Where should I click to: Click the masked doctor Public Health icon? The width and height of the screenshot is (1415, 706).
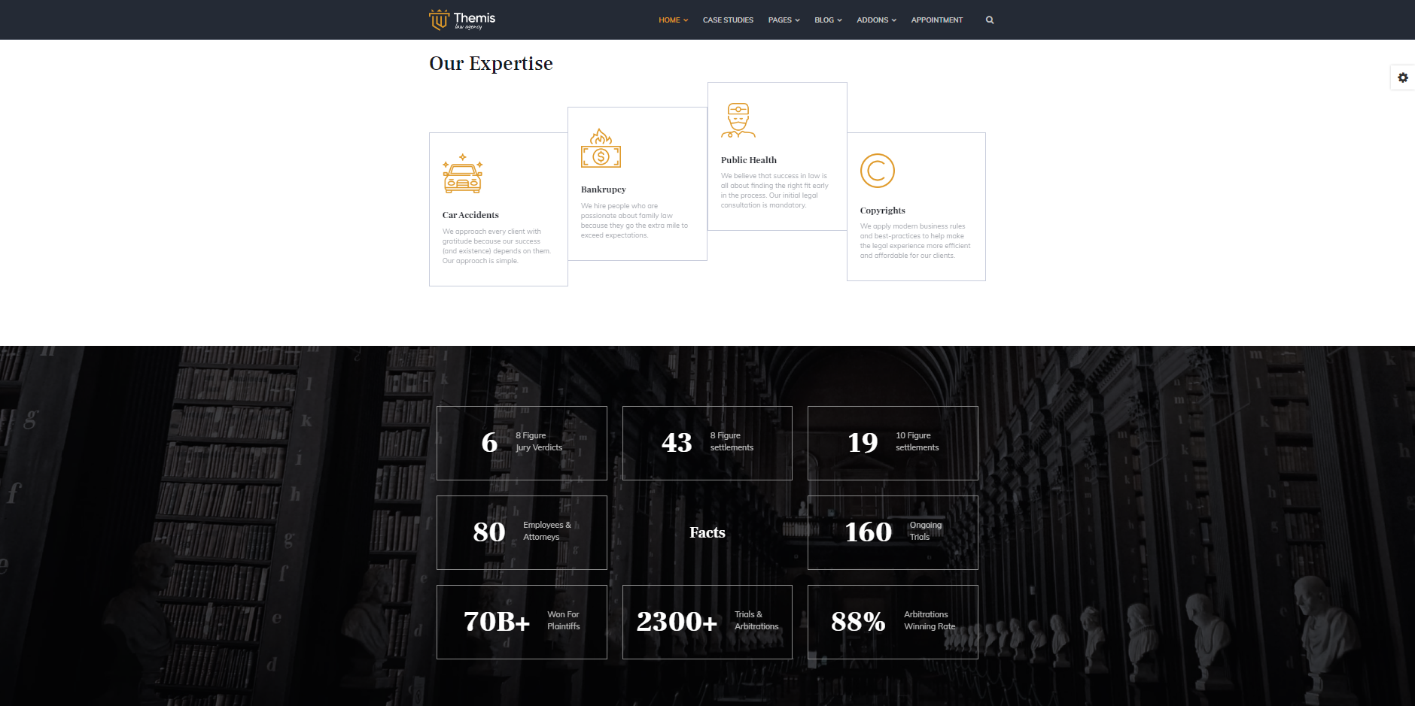click(x=738, y=120)
